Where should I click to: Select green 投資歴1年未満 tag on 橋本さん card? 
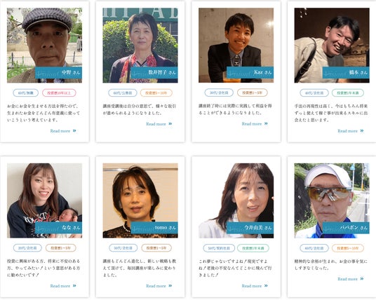348,93
